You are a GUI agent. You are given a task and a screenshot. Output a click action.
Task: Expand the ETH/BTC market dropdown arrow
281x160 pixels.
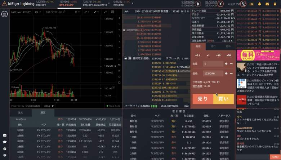[x=133, y=3]
